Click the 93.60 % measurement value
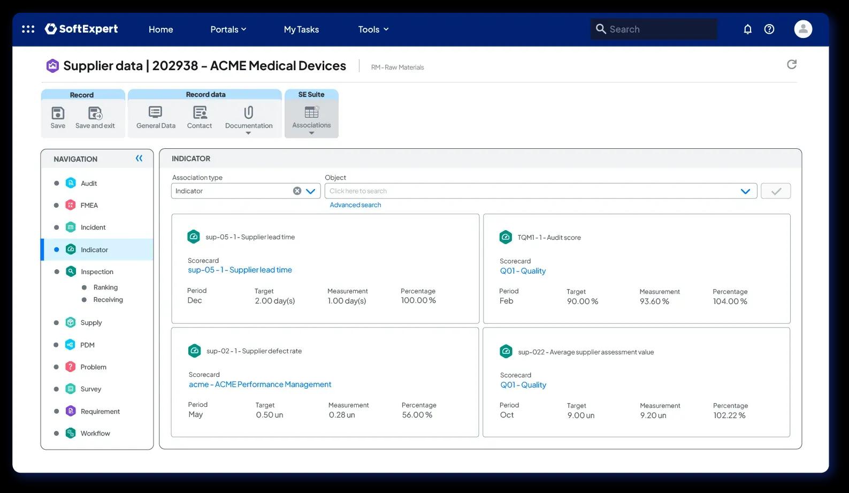The width and height of the screenshot is (849, 493). pos(654,301)
